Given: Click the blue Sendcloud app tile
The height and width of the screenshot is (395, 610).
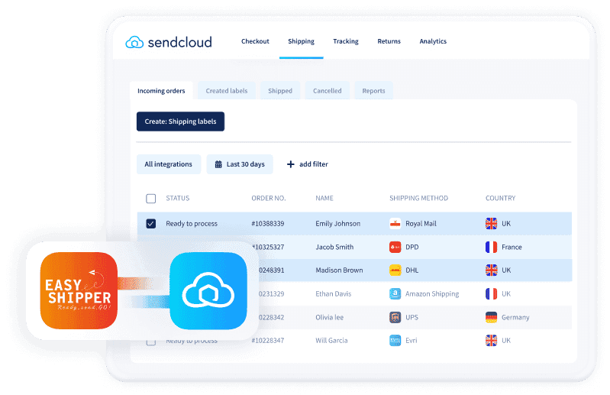Looking at the screenshot, I should [208, 290].
